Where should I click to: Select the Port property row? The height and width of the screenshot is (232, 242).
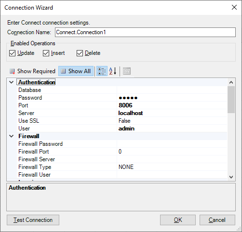pos(122,105)
